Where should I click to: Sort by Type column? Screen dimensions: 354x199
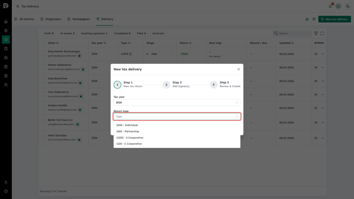pyautogui.click(x=126, y=43)
